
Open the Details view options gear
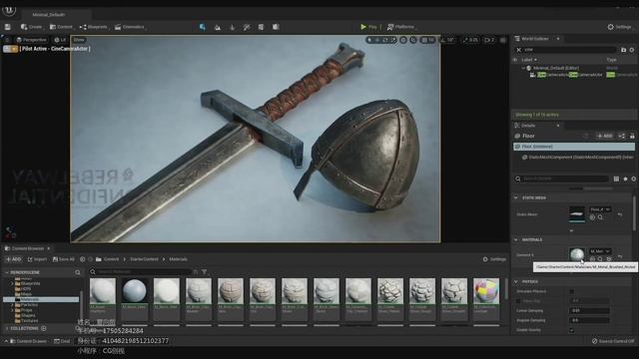pyautogui.click(x=634, y=179)
